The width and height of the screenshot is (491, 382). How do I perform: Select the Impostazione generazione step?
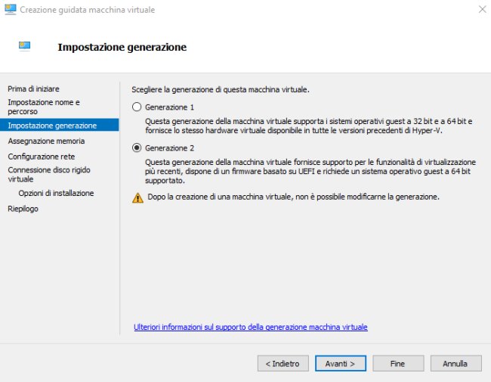(52, 125)
